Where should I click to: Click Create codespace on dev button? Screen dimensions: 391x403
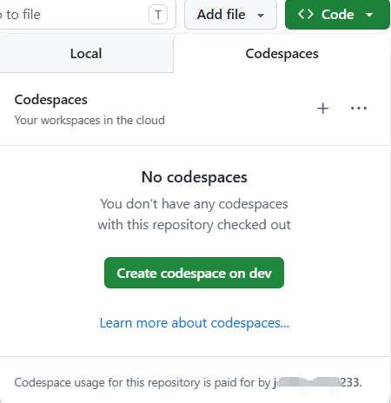pos(194,273)
